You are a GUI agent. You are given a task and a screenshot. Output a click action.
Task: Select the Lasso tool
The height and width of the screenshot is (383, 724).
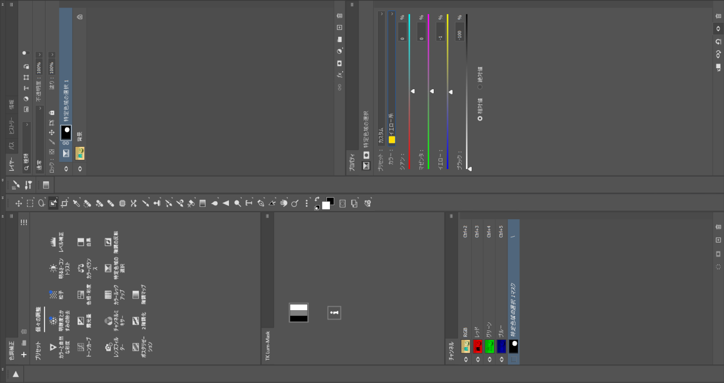click(x=41, y=203)
